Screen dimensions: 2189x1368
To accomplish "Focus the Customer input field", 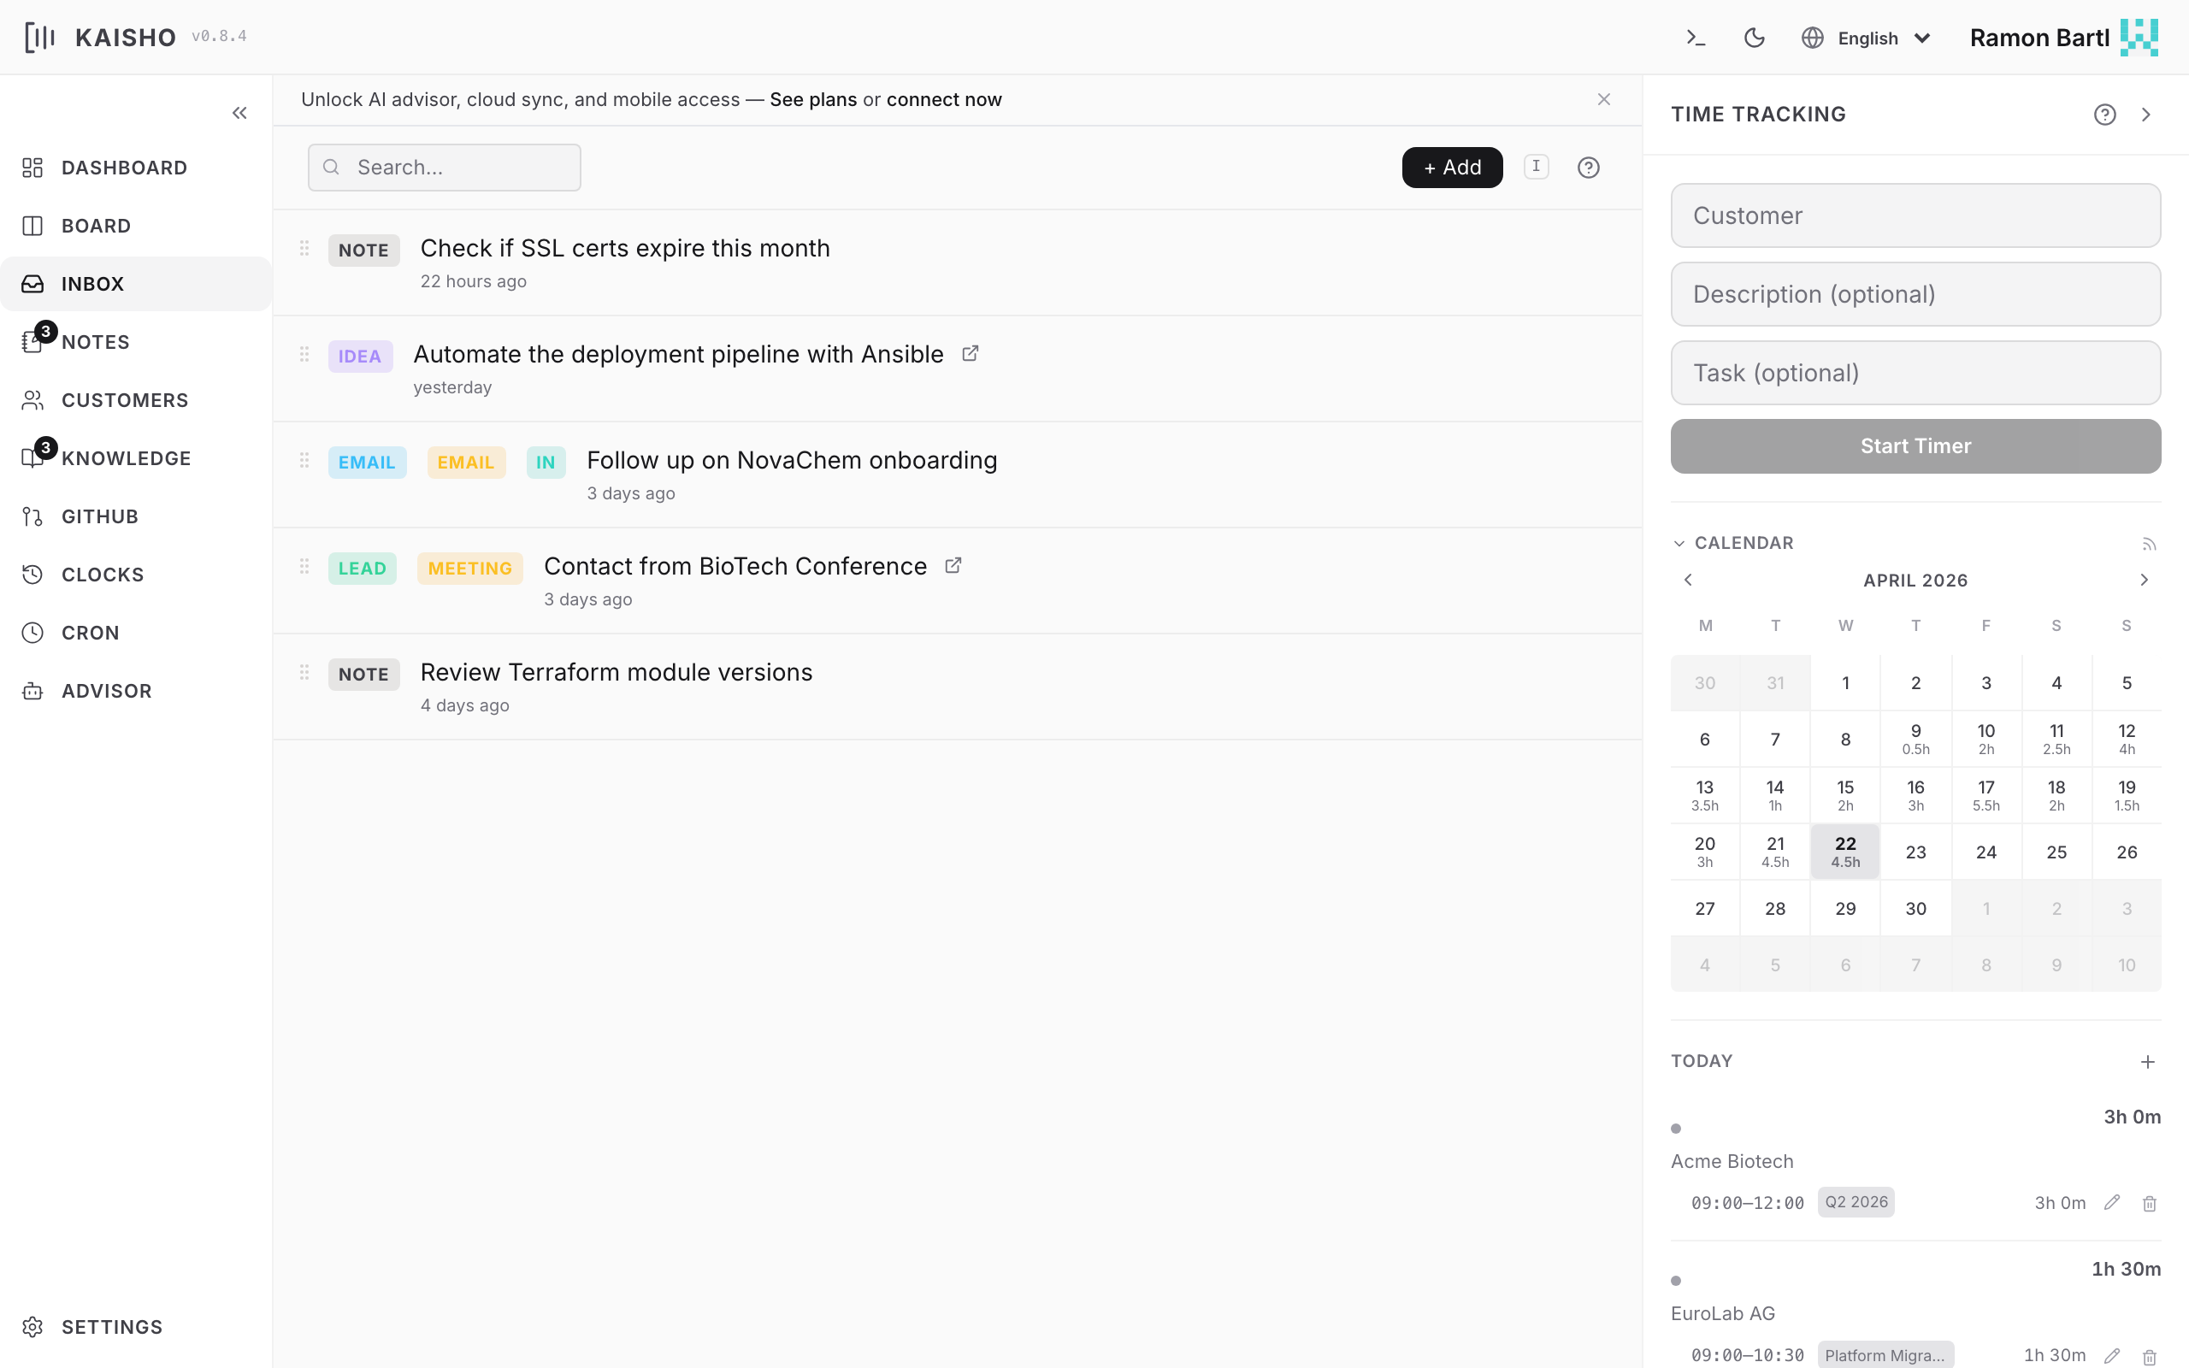I will click(1915, 215).
